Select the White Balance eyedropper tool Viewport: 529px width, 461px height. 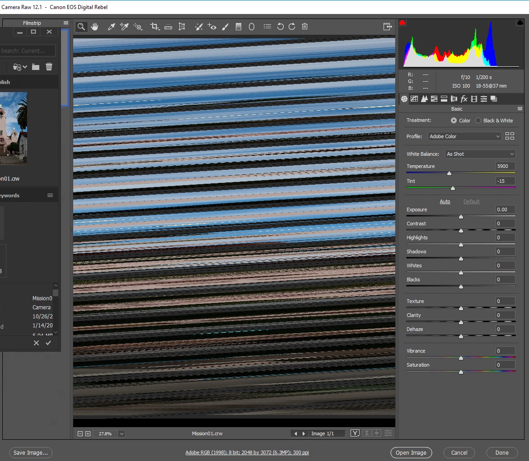coord(111,27)
